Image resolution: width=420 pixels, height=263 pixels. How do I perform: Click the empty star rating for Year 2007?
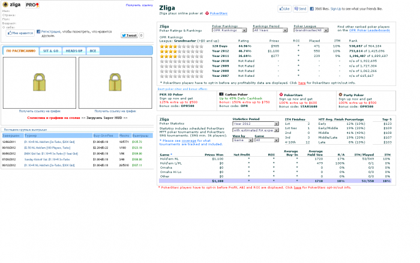click(181, 76)
